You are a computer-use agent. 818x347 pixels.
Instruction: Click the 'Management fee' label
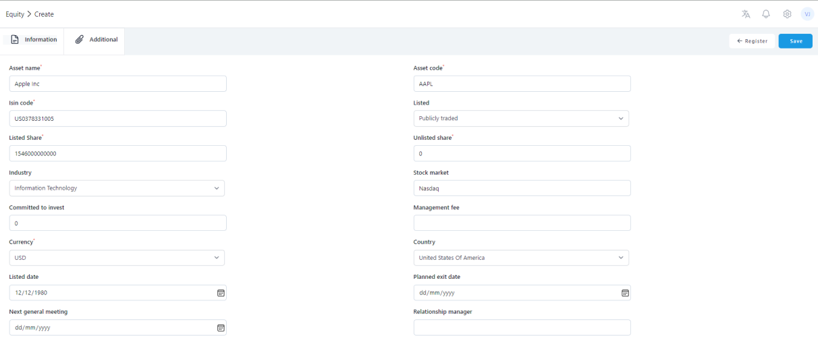point(437,208)
